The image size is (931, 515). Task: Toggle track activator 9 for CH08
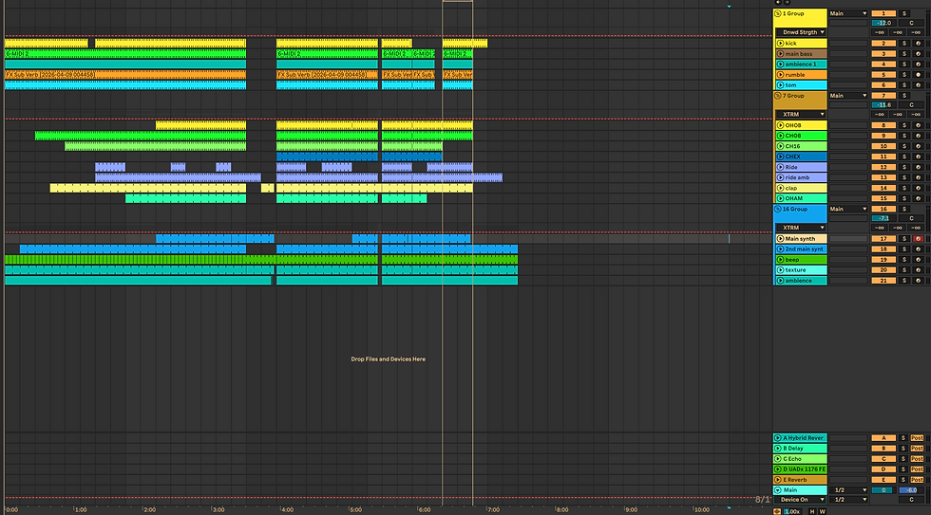[883, 136]
